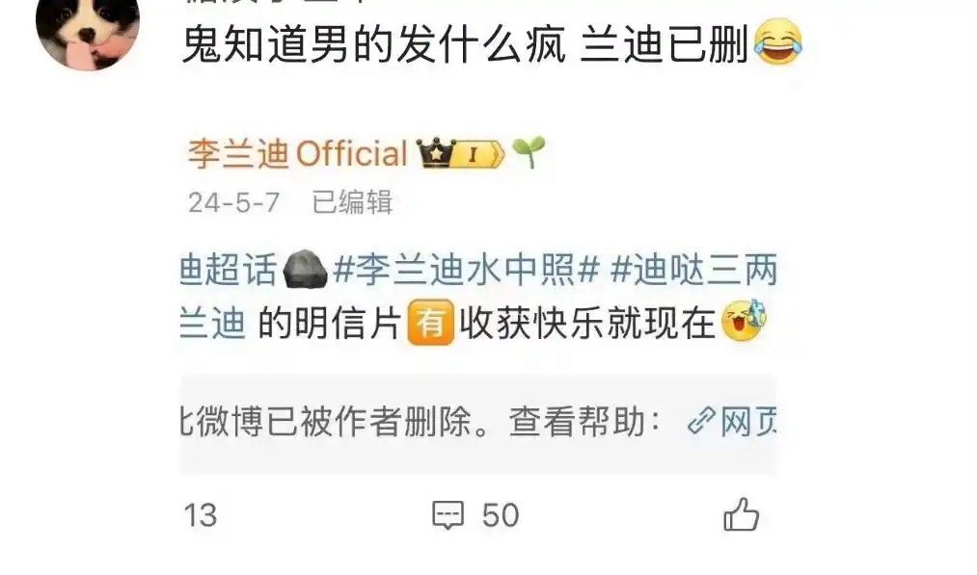
Task: Tap the orange 有 emoji icon
Action: (430, 323)
